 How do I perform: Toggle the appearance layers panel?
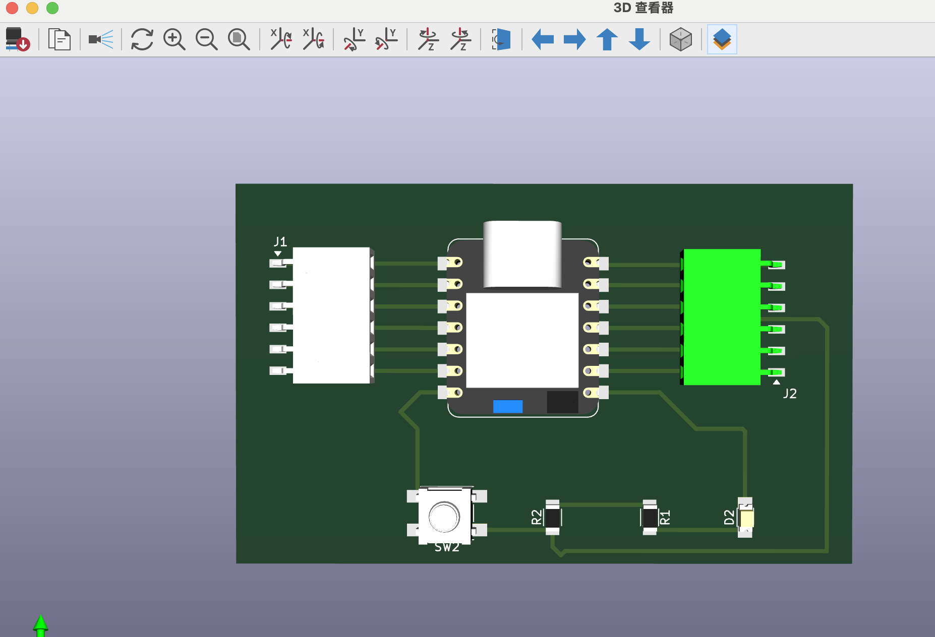tap(722, 39)
